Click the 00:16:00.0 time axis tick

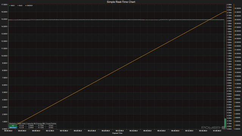pos(64,131)
